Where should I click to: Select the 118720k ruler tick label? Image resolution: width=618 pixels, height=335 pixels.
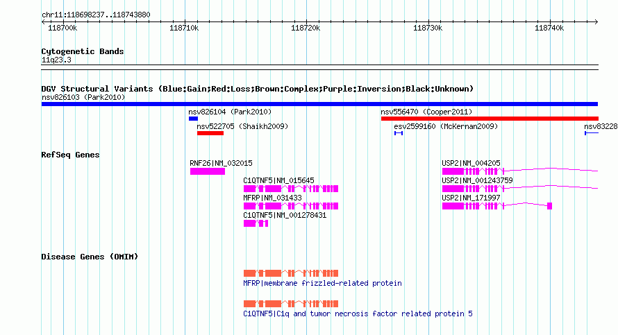coord(306,28)
